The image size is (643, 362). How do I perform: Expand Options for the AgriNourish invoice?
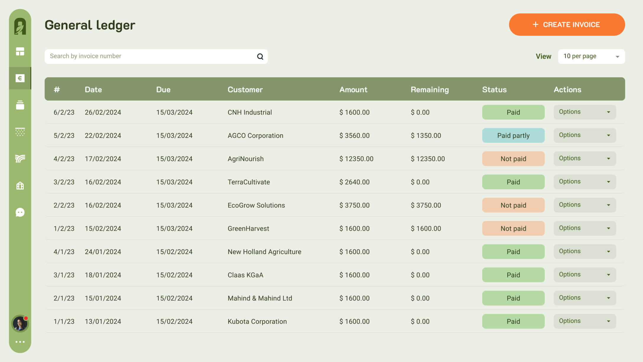[x=584, y=159]
